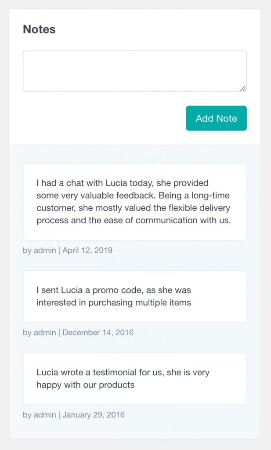Select the note about Lucia's testimonial

(135, 378)
